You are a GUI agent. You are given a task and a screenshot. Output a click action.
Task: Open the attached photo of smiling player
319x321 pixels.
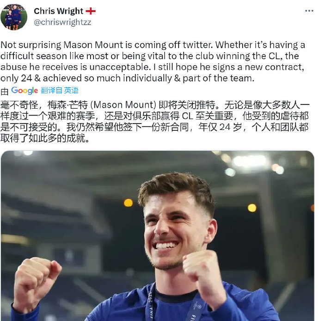pyautogui.click(x=158, y=236)
